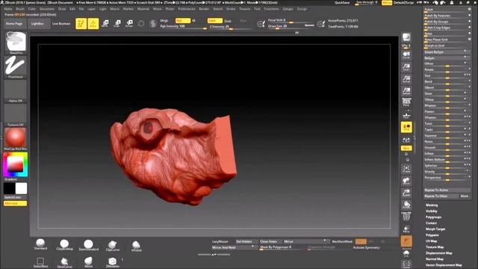Click the Zoom3D icon

(x=406, y=193)
